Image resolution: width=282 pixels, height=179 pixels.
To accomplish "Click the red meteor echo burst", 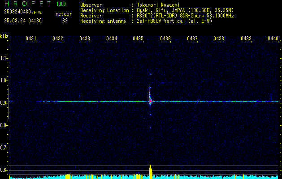I will [150, 100].
